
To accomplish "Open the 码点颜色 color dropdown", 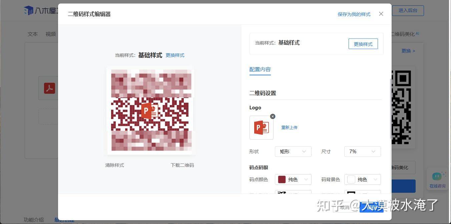I will pyautogui.click(x=293, y=179).
